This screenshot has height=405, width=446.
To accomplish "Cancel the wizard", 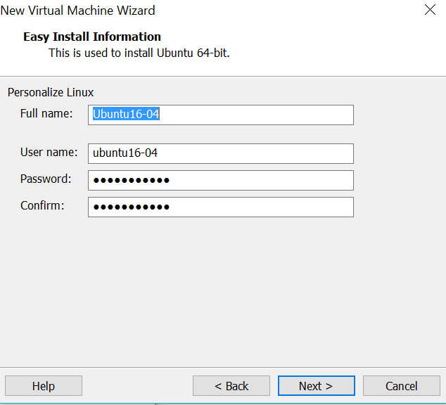I will point(402,386).
